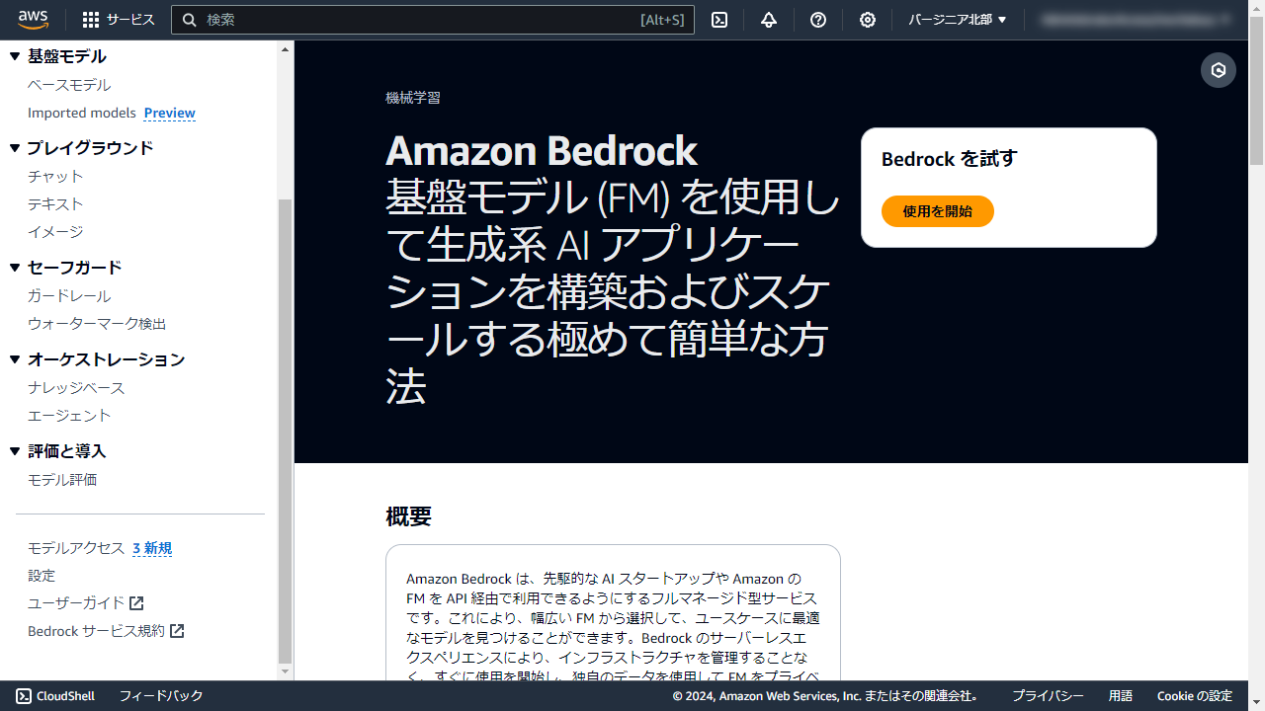This screenshot has width=1265, height=711.
Task: Click the CloudShell icon in footer
Action: pyautogui.click(x=24, y=696)
